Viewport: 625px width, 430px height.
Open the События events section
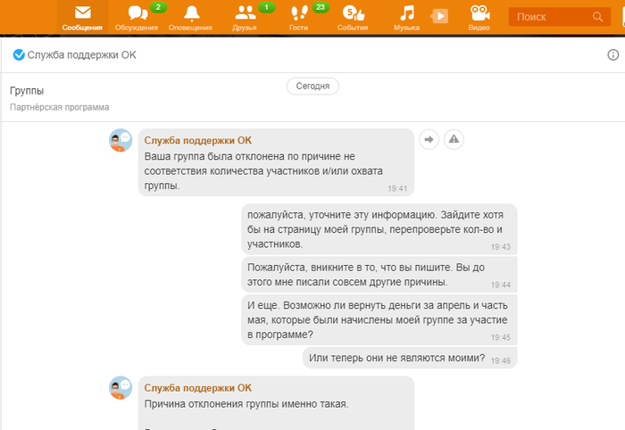[352, 18]
